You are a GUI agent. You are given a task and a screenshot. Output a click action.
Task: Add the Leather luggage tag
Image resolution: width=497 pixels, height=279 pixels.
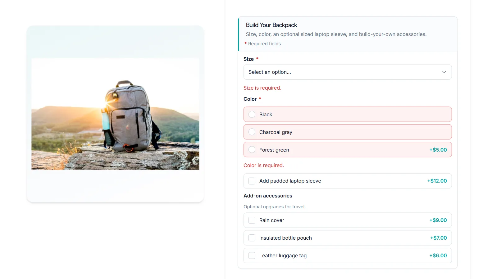coord(347,256)
